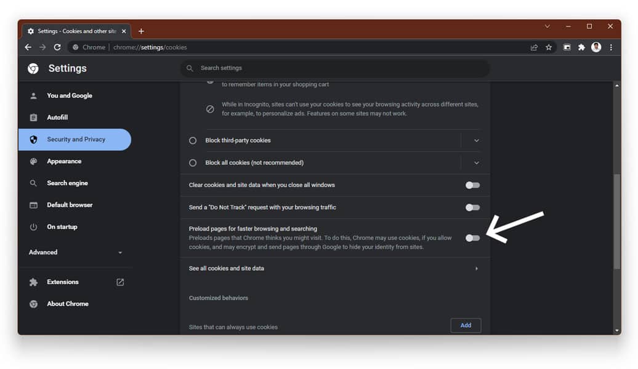The width and height of the screenshot is (638, 369).
Task: Click the Extensions puzzle icon in sidebar
Action: click(33, 282)
